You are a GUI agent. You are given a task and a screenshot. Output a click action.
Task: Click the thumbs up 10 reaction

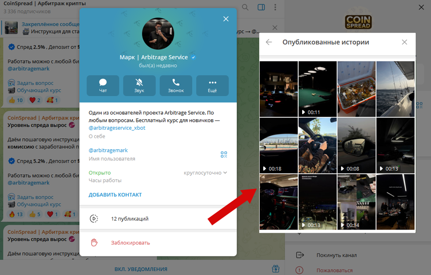pos(15,100)
